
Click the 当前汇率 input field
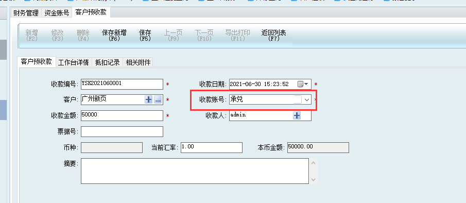(212, 147)
